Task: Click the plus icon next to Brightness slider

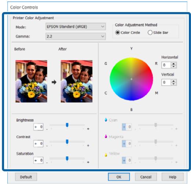Action: tap(88, 129)
